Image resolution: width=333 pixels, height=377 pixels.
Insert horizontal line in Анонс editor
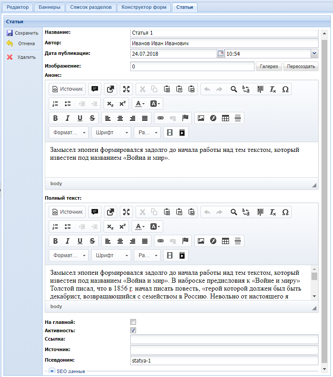(x=237, y=118)
